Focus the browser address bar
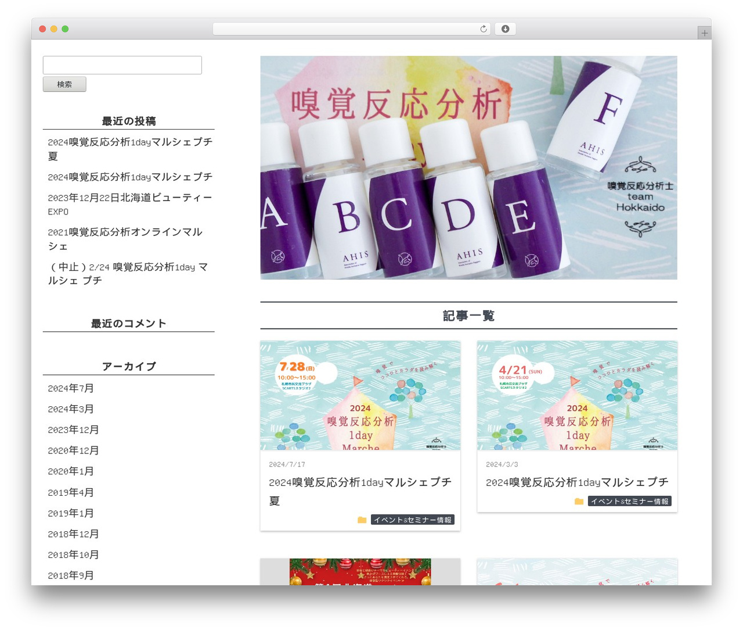743x630 pixels. pyautogui.click(x=351, y=29)
